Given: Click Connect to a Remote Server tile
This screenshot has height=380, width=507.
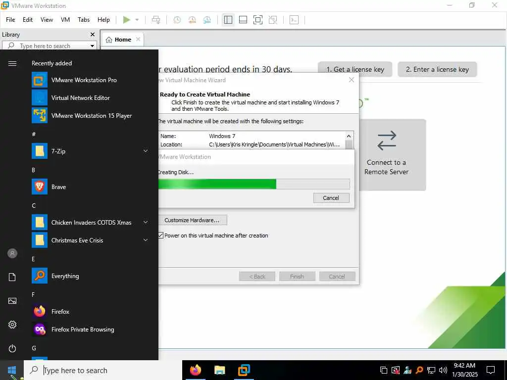Looking at the screenshot, I should [393, 155].
